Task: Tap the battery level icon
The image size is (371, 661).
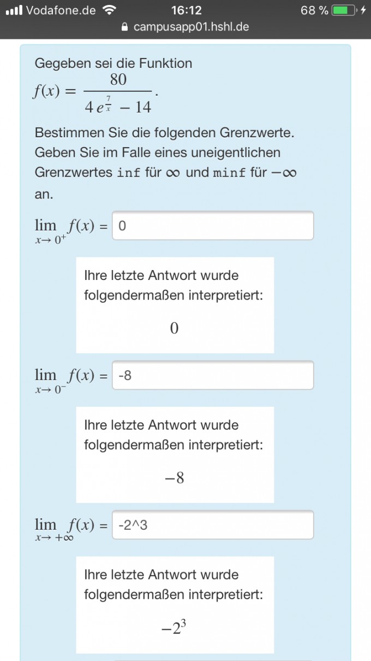Action: click(x=345, y=10)
